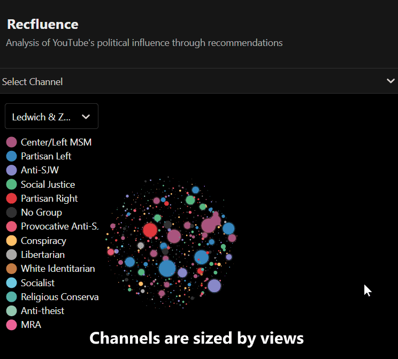The image size is (398, 359).
Task: Click the Anti-SJW legend label
Action: (40, 170)
